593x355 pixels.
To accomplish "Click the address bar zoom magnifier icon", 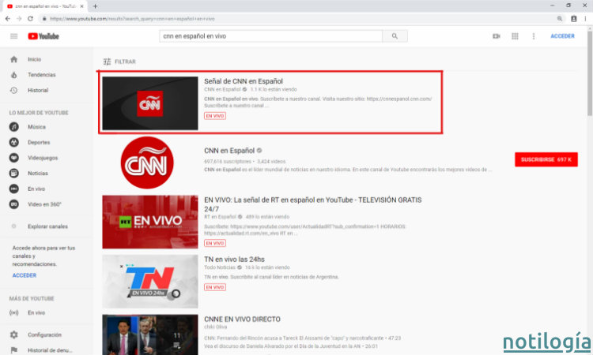I will click(559, 18).
